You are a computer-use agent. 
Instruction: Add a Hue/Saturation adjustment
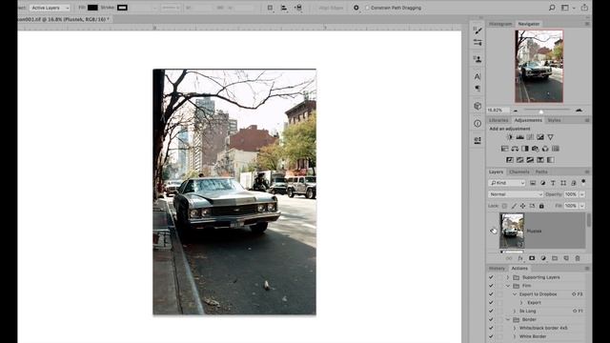point(505,149)
